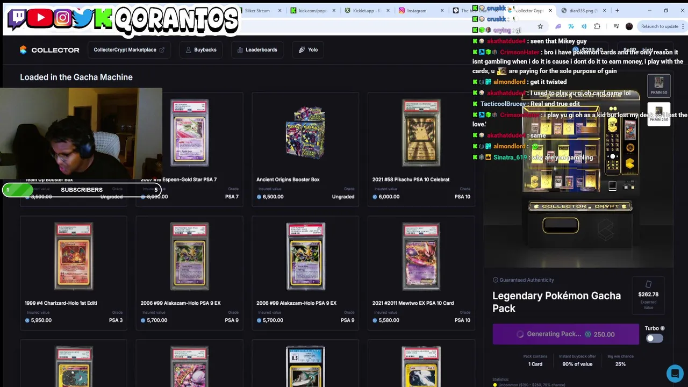688x387 pixels.
Task: Click the PSA 3 grade label
Action: (x=116, y=320)
